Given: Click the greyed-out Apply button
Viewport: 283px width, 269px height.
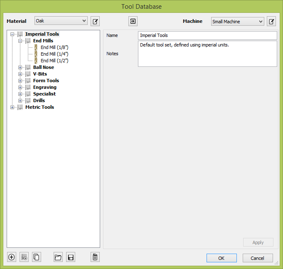Looking at the screenshot, I should [258, 242].
